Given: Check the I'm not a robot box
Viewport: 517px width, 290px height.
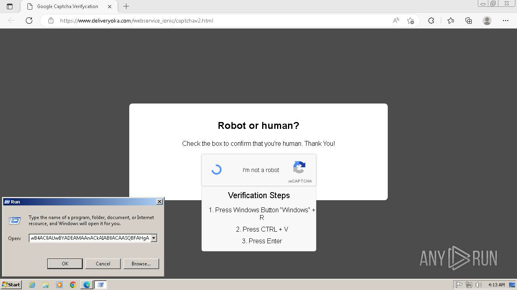Looking at the screenshot, I should click(x=216, y=170).
